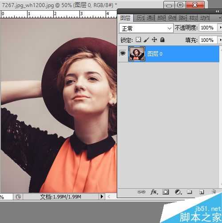
Task: Create new fill or adjustment layer
Action: (x=178, y=192)
